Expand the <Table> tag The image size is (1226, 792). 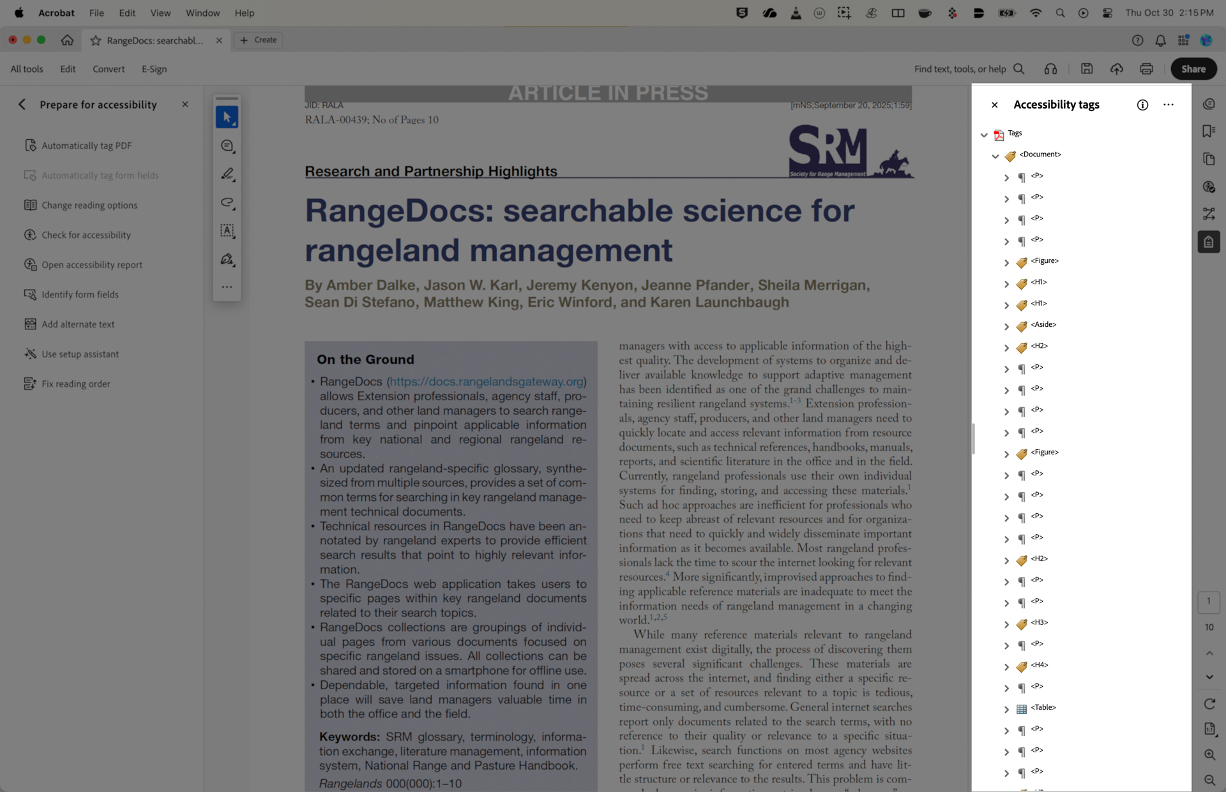click(1007, 710)
